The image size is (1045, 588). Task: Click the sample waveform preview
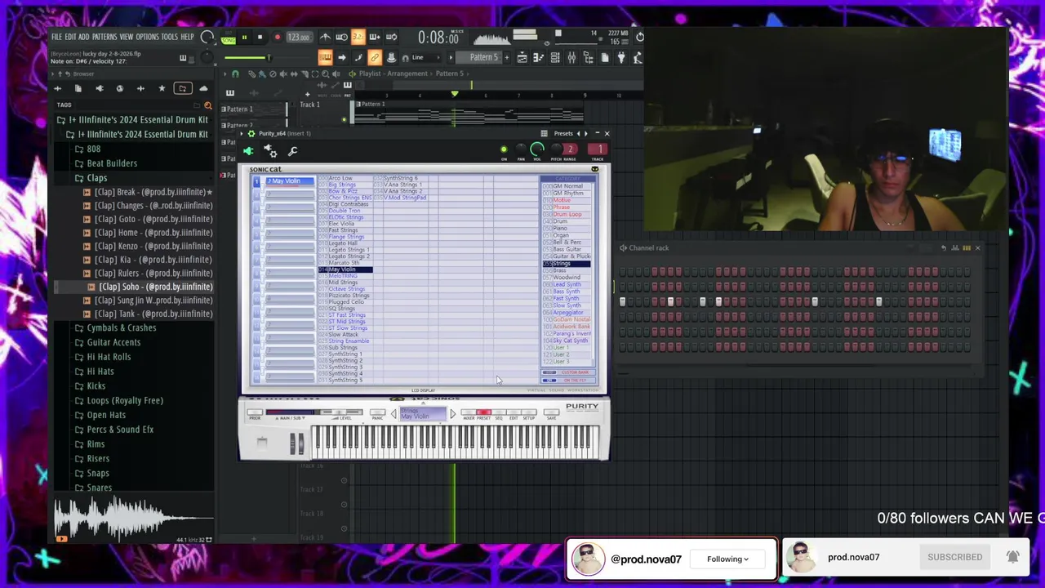tap(133, 516)
